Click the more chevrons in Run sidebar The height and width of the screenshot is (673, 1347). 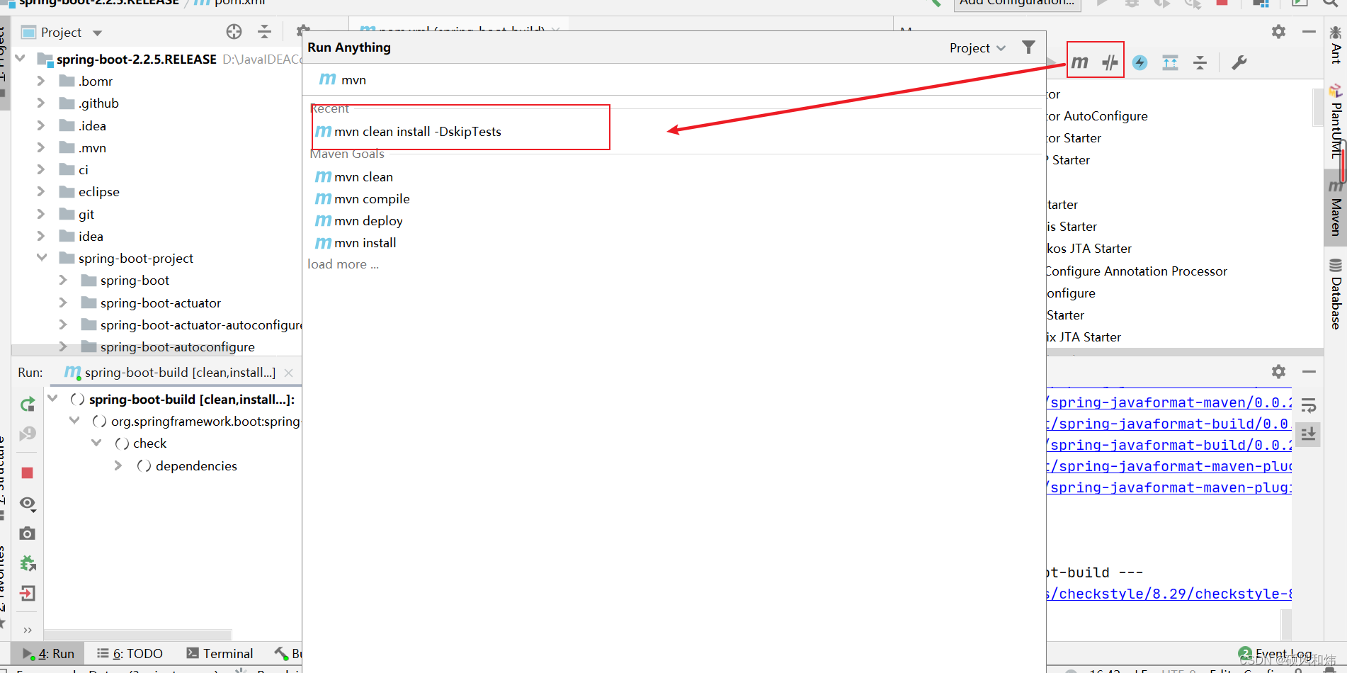click(x=28, y=629)
